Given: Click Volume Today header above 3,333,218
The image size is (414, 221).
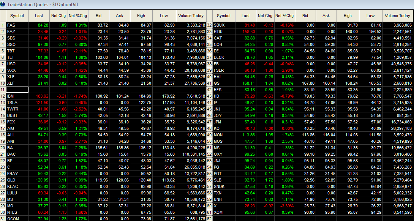Looking at the screenshot, I should point(191,16).
